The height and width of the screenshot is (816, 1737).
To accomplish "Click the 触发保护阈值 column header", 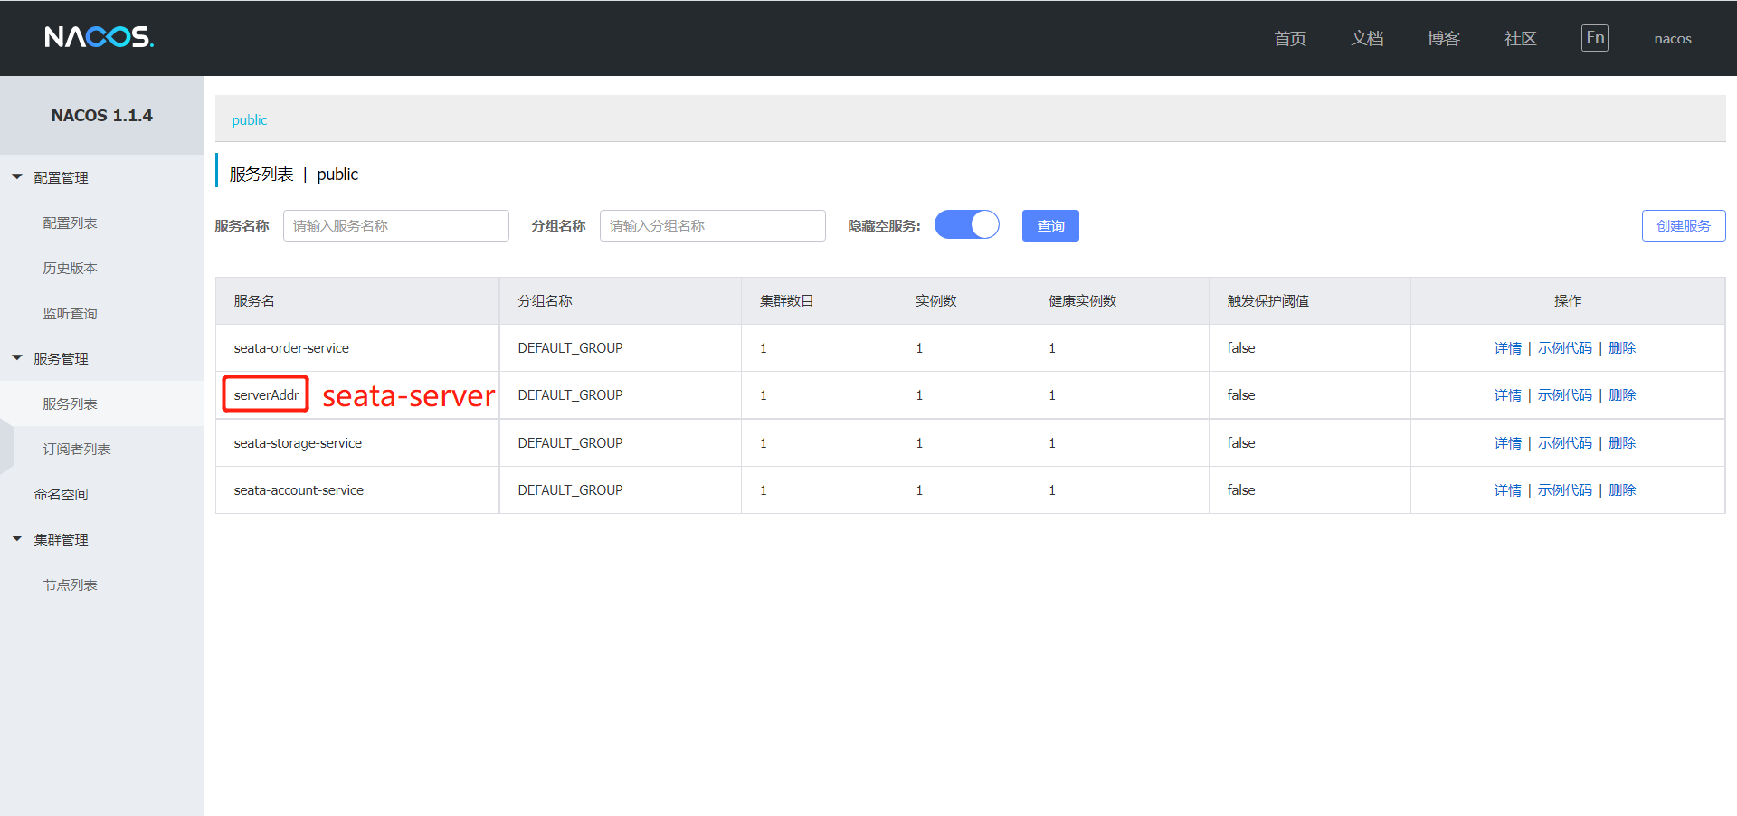I will click(1267, 301).
